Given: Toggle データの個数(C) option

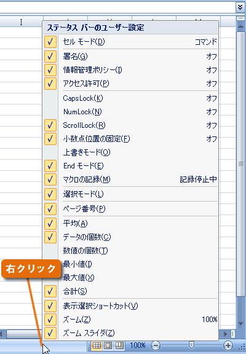Looking at the screenshot, I should pos(130,237).
